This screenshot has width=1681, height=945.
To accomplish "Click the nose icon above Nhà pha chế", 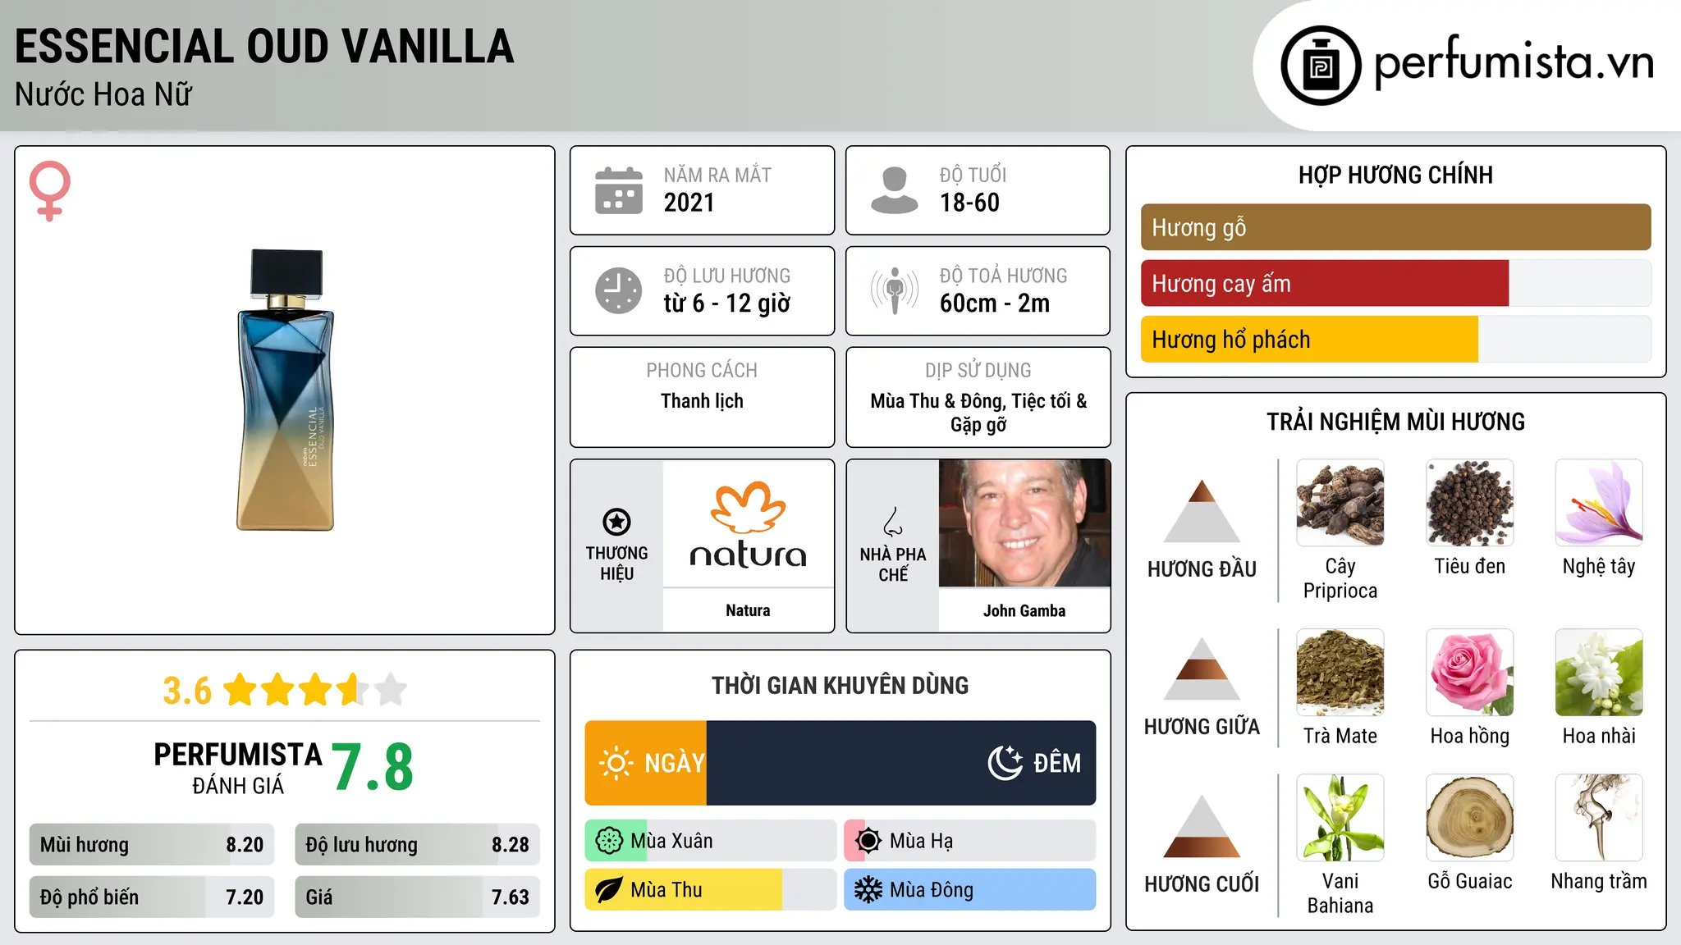I will click(x=893, y=522).
